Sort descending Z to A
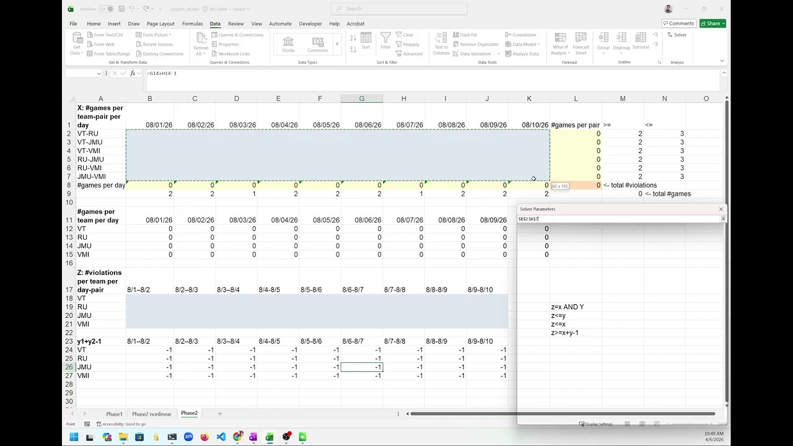 (353, 49)
